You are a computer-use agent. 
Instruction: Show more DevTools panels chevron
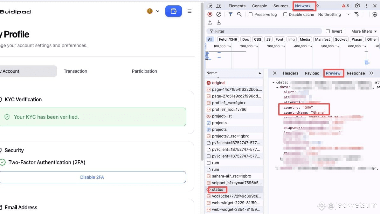coord(318,6)
